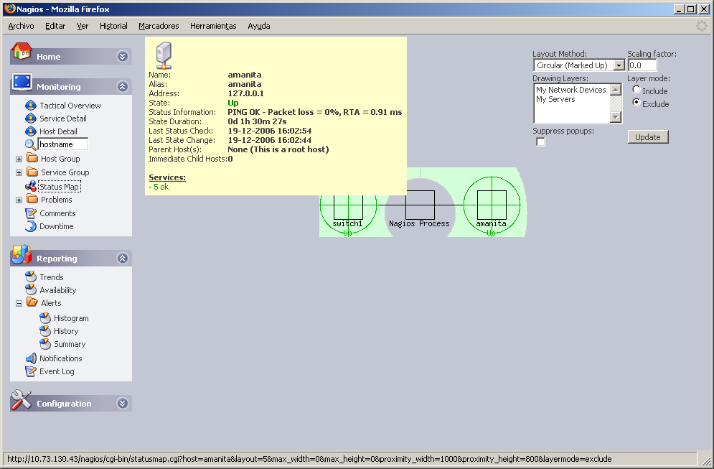The height and width of the screenshot is (469, 714).
Task: Open the Herramientas menu
Action: (x=213, y=26)
